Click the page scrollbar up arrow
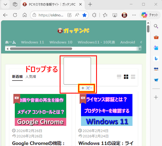This screenshot has width=162, height=146. [x=148, y=23]
